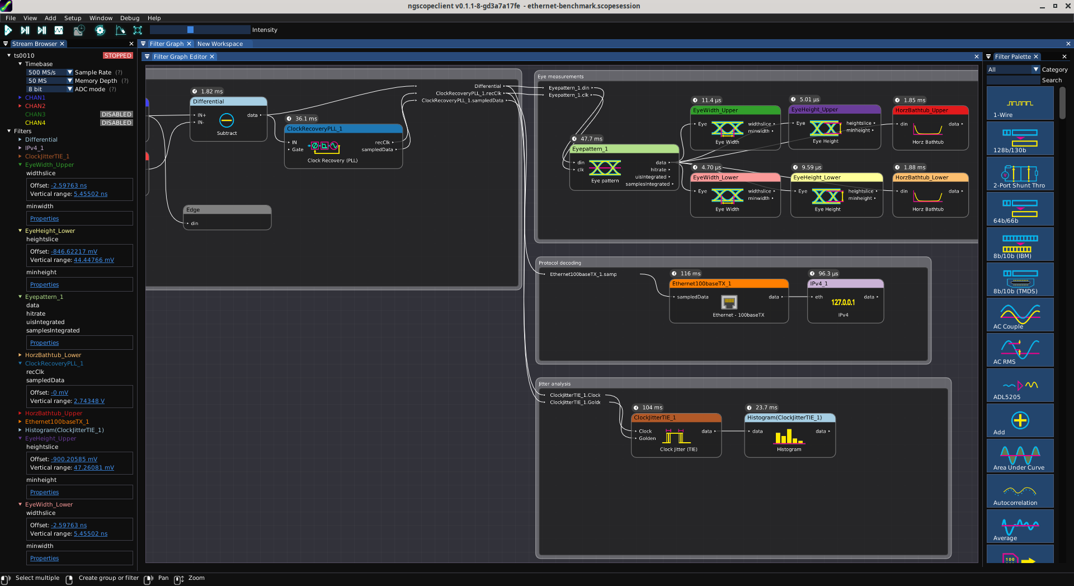
Task: Pick the Add filter from palette
Action: point(1020,421)
